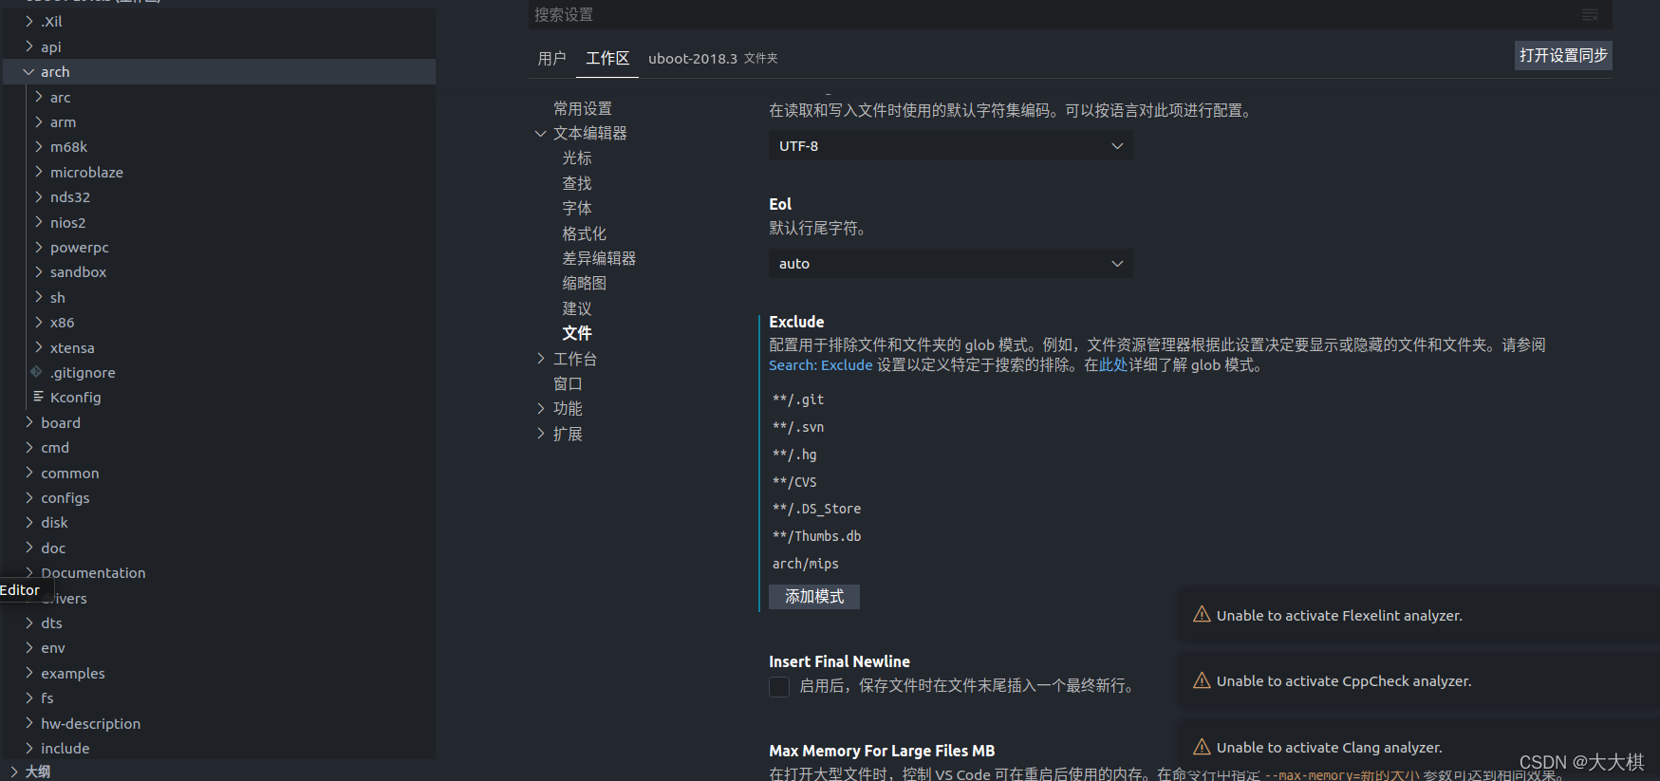Open the .gitignore file
Viewport: 1660px width, 781px height.
pos(83,372)
